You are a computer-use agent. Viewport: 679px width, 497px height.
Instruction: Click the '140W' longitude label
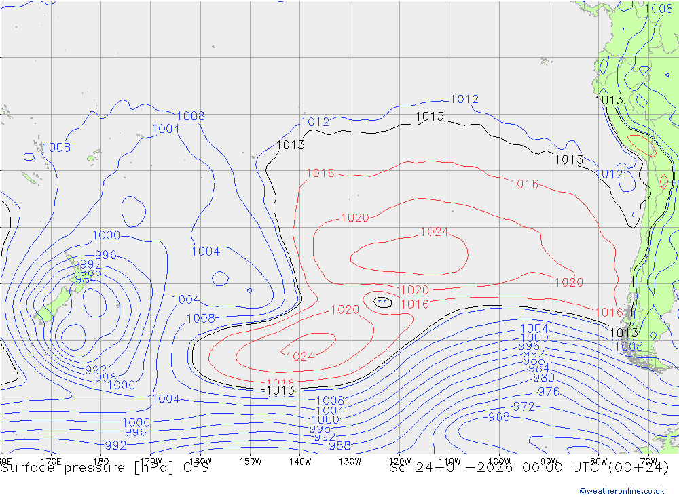[300, 462]
